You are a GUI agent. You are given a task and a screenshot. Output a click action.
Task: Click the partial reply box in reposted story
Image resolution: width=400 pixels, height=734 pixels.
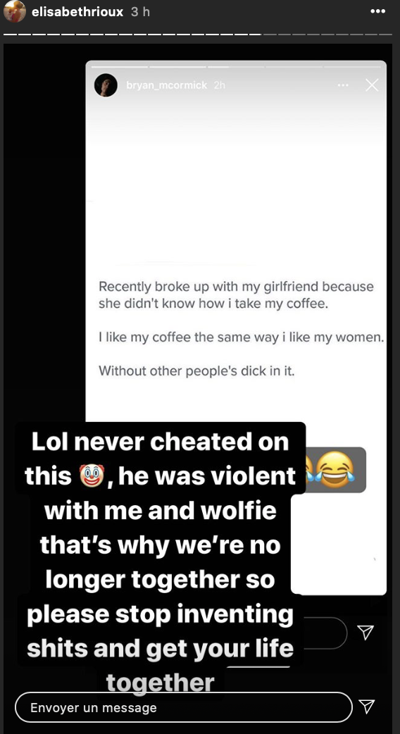(x=325, y=633)
